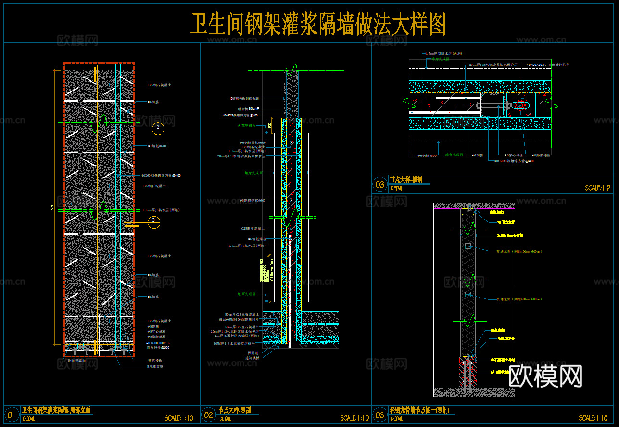Click the SCALE:1:2 label
Screen dimensions: 619x427
pos(597,188)
